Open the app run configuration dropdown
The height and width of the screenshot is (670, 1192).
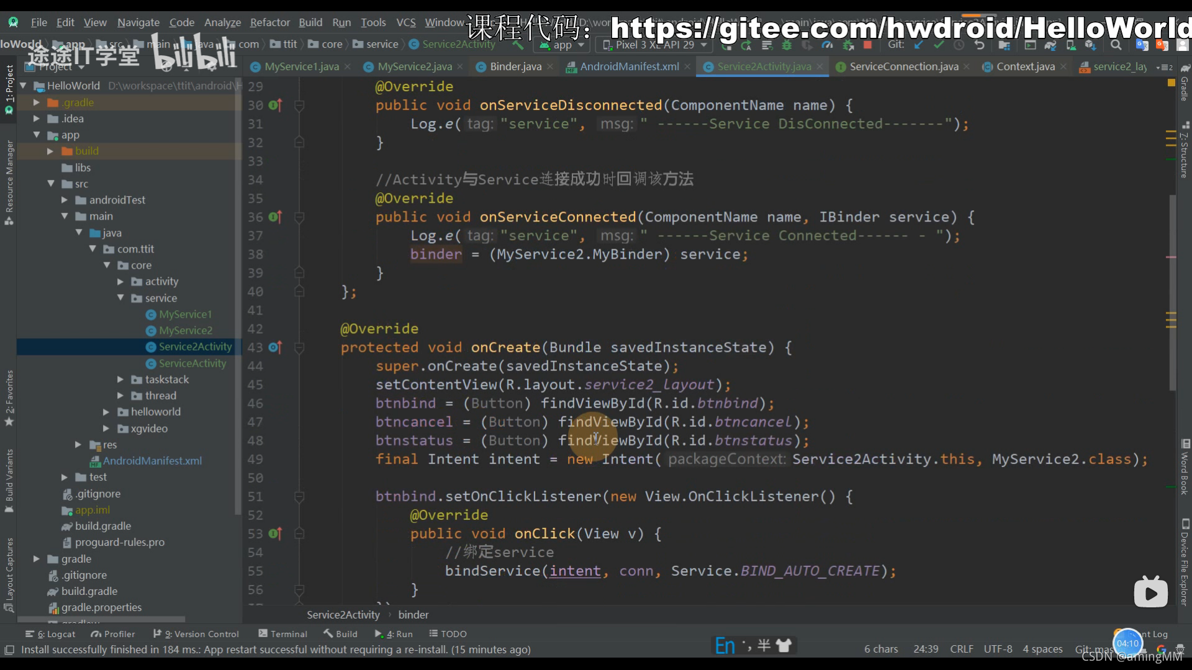coord(562,45)
